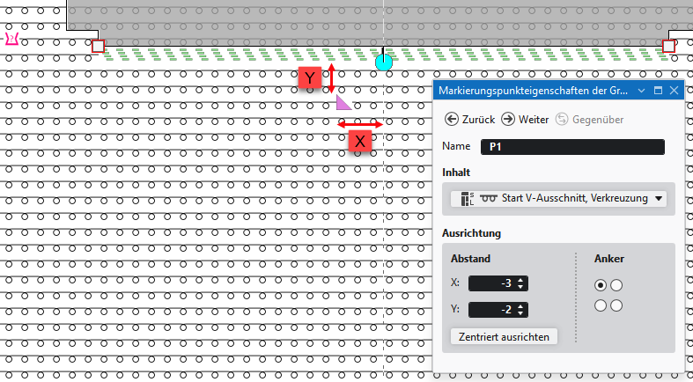Open the panel title bar options arrow

click(x=642, y=91)
